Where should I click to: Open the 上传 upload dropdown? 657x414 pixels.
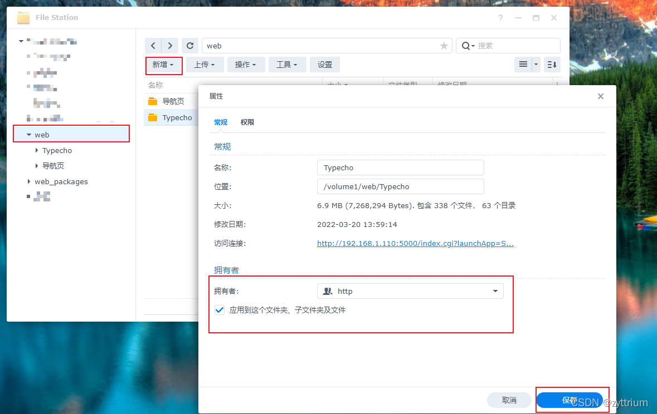coord(205,65)
